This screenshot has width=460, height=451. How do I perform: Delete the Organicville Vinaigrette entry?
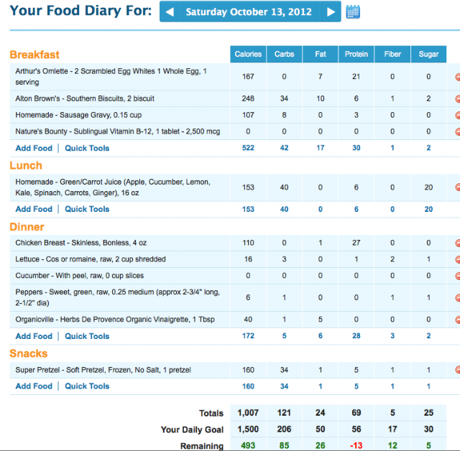(458, 320)
